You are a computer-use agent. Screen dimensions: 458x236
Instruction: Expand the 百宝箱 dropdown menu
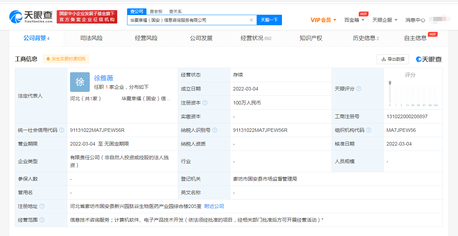354,20
